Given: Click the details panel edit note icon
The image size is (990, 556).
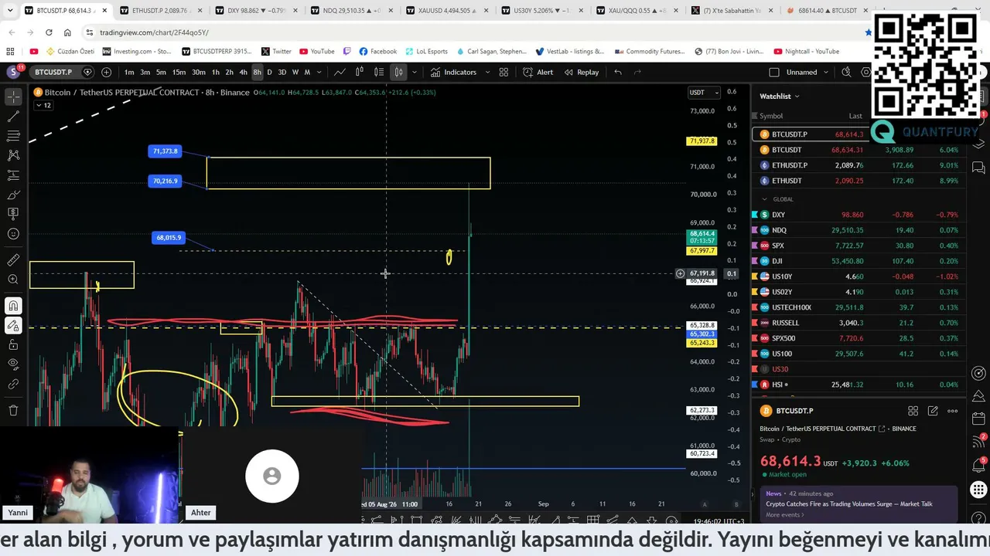Looking at the screenshot, I should [x=933, y=411].
